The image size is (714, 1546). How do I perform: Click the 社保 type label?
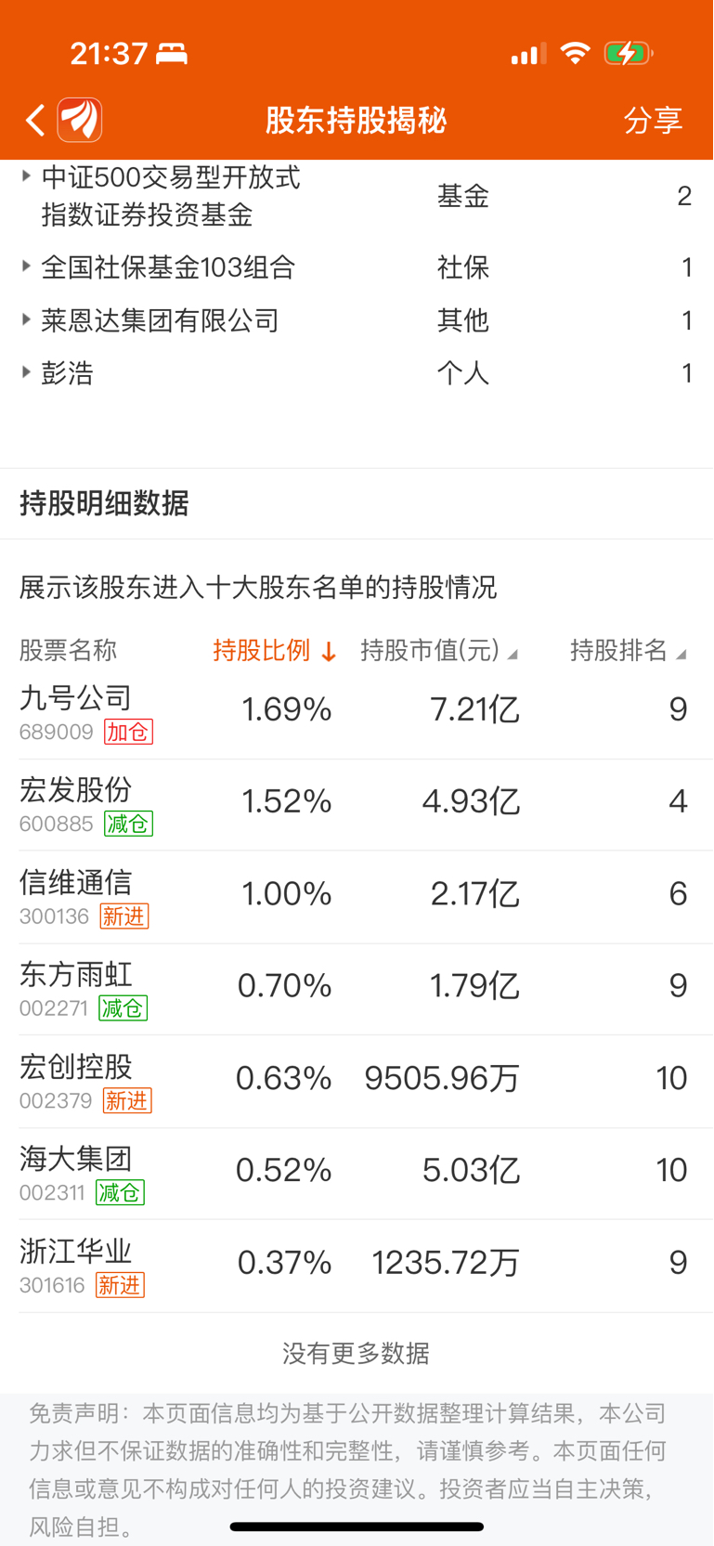tap(463, 267)
